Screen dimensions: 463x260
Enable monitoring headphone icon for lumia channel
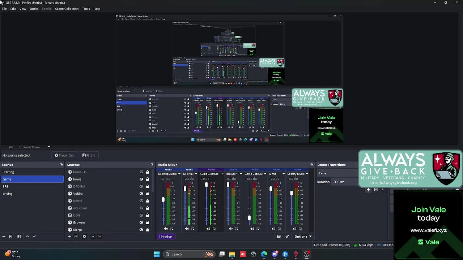click(279, 229)
